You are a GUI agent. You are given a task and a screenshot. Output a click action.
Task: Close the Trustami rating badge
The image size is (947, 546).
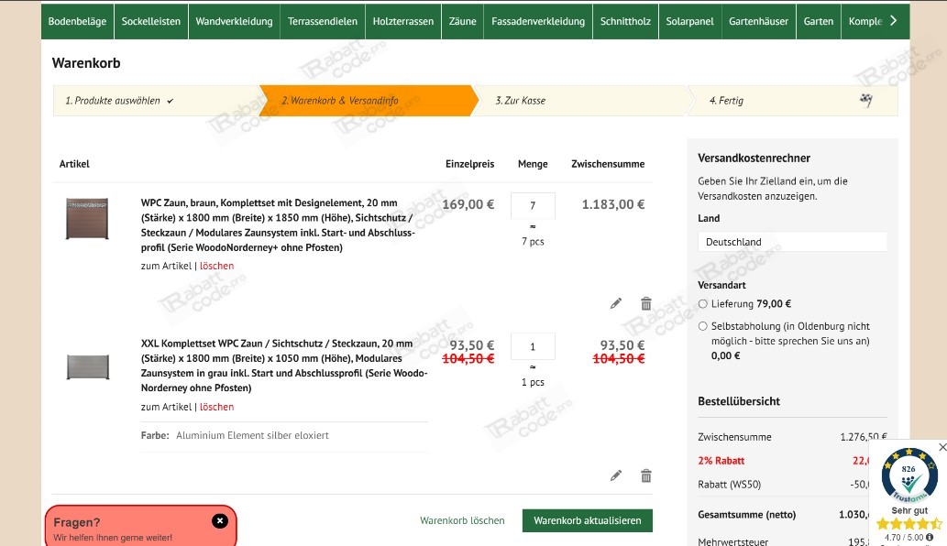tap(942, 447)
